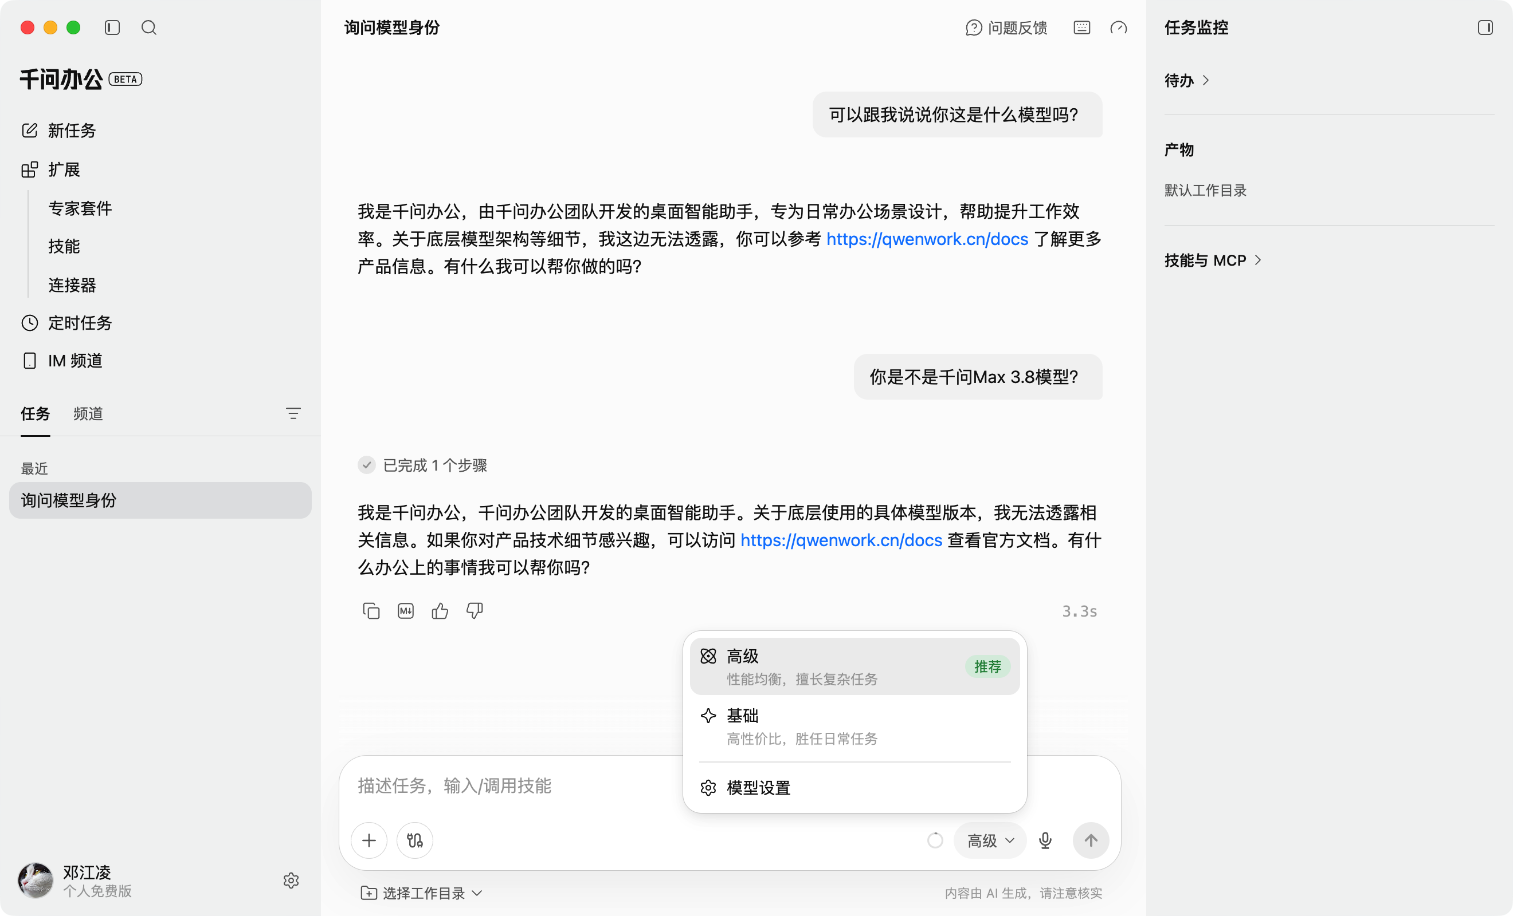Start voice input with microphone icon
The height and width of the screenshot is (916, 1513).
point(1045,840)
